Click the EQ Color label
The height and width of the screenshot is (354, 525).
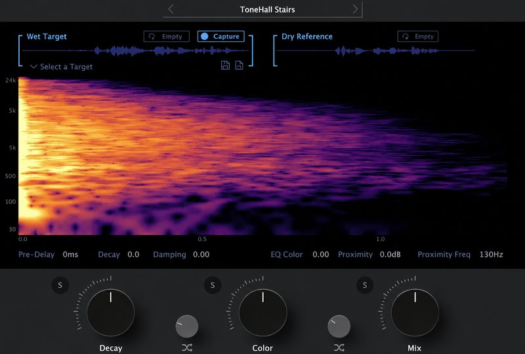(x=287, y=254)
